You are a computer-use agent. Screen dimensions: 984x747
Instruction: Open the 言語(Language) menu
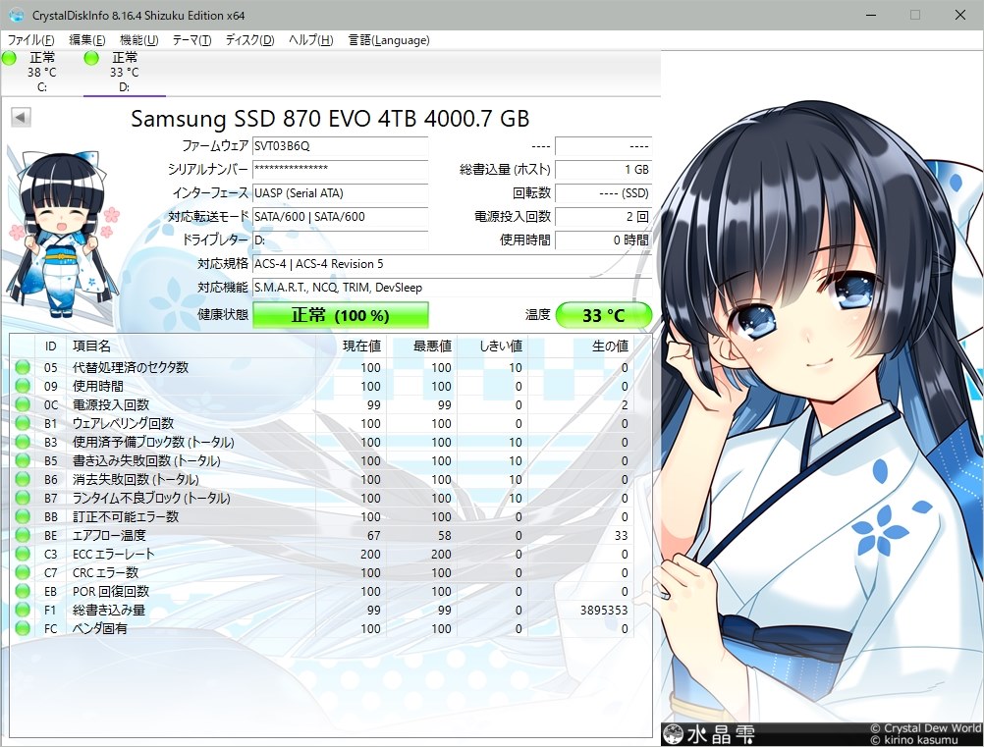[x=389, y=40]
